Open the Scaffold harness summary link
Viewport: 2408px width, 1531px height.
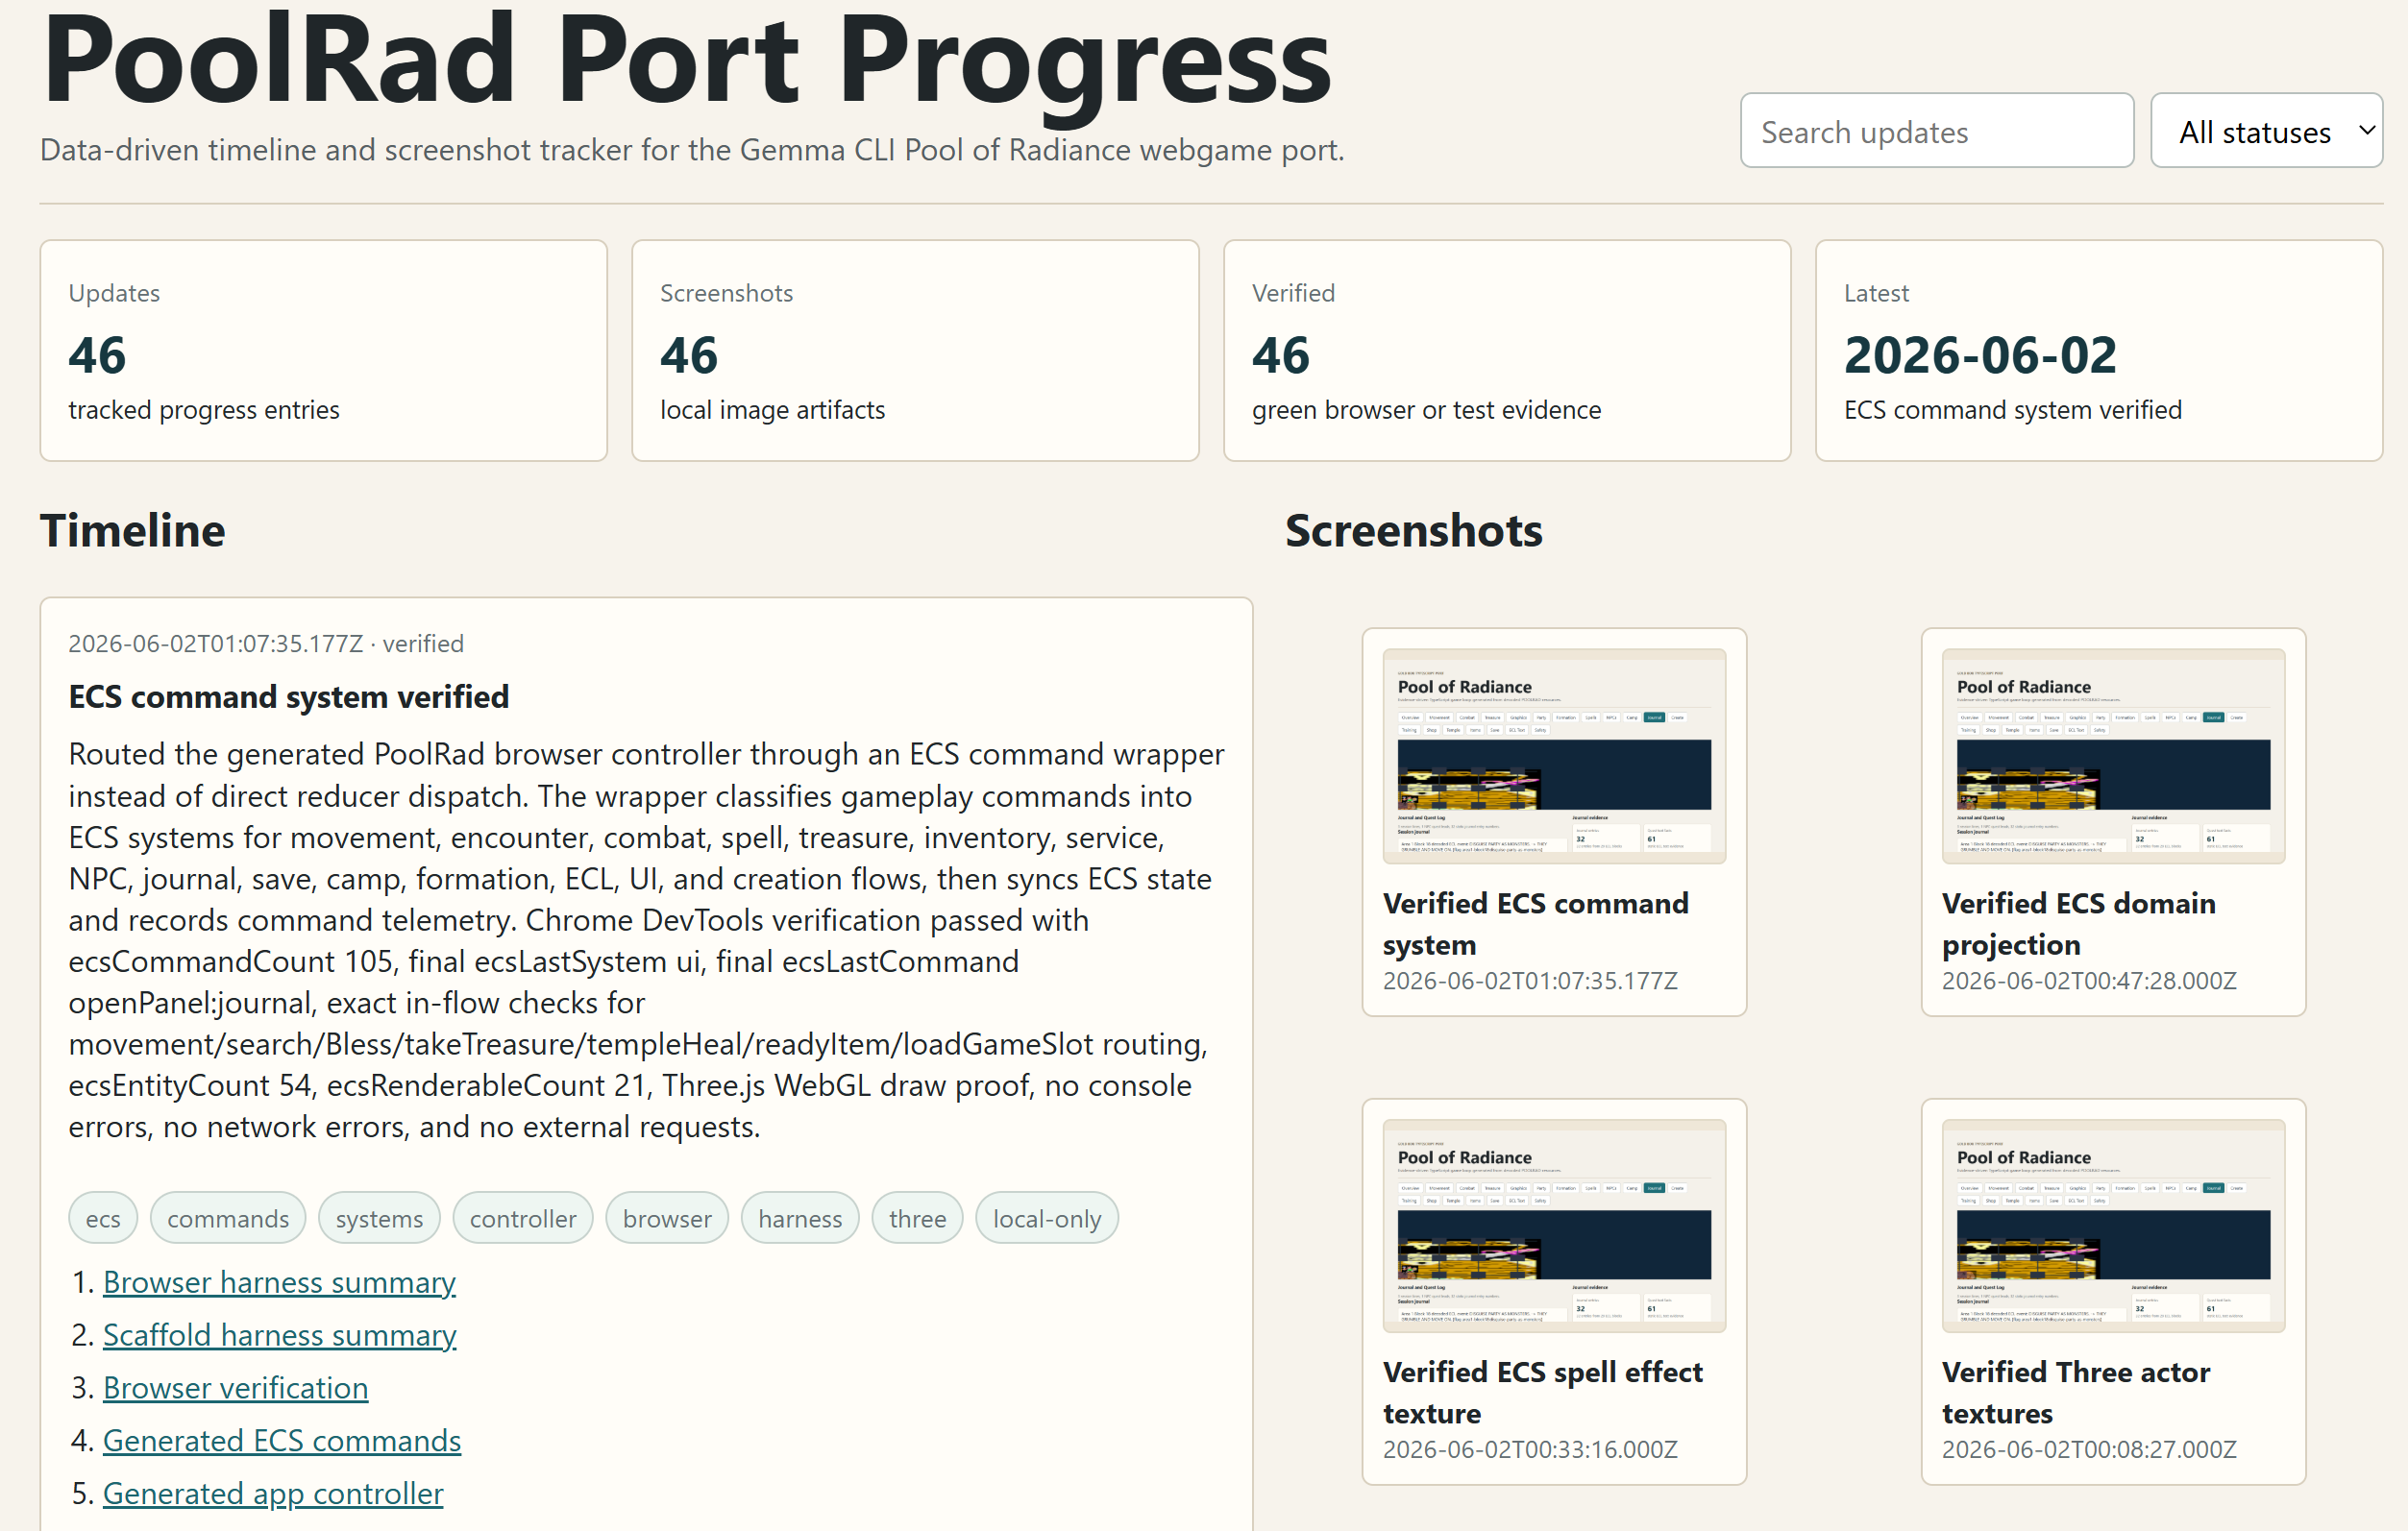point(280,1335)
